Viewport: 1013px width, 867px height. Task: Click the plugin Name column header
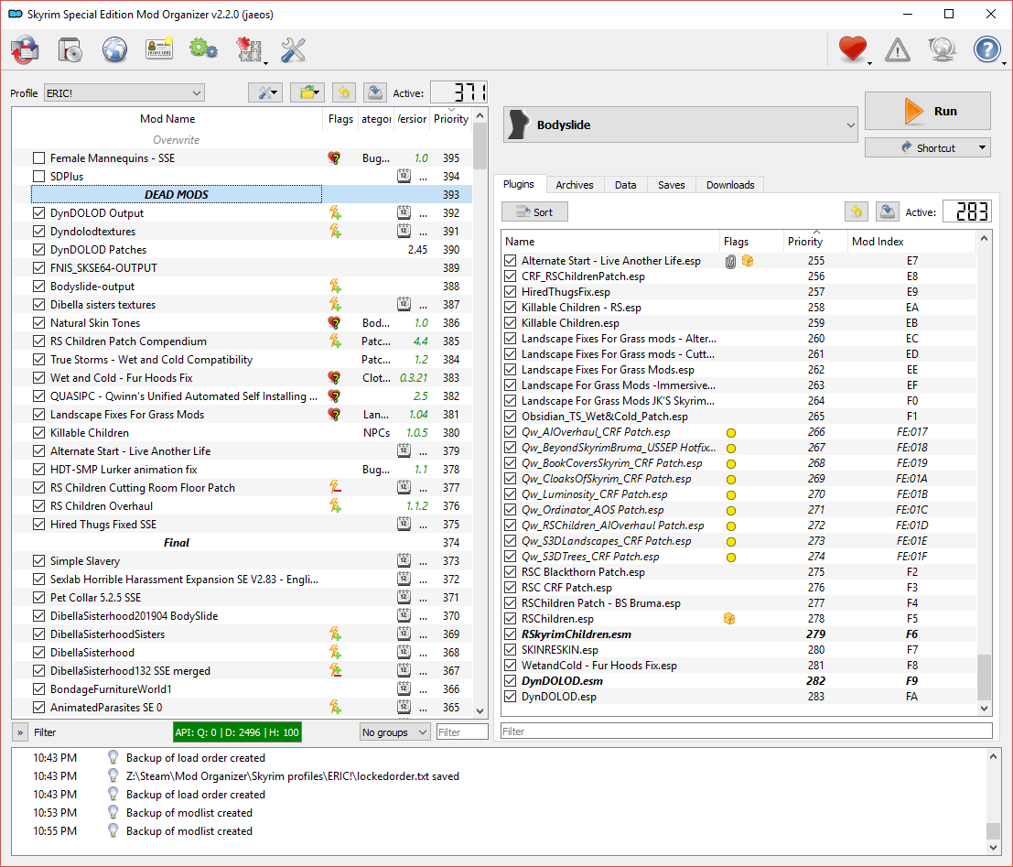coord(610,241)
